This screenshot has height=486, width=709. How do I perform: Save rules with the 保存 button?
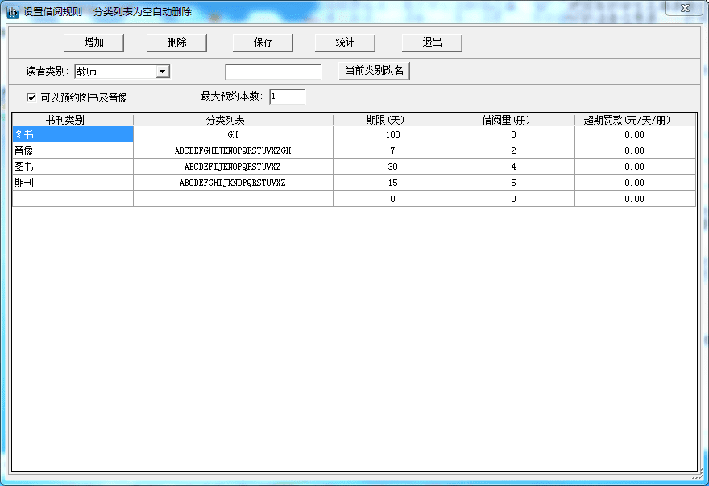click(x=263, y=43)
